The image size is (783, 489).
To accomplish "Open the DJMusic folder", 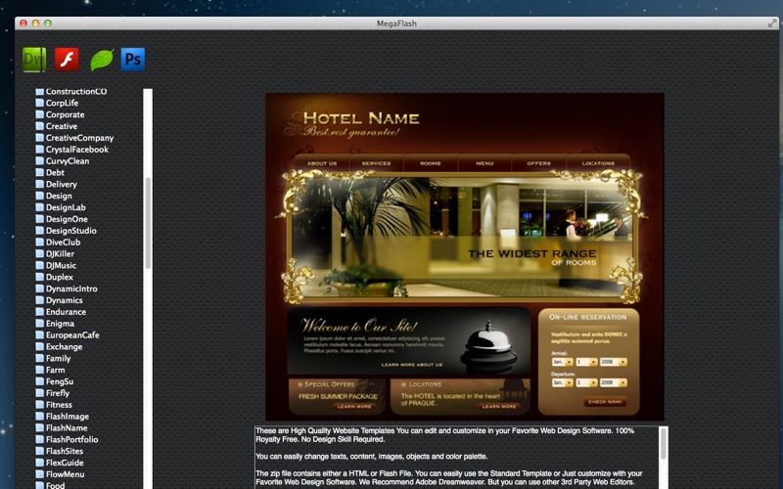I will pyautogui.click(x=56, y=265).
